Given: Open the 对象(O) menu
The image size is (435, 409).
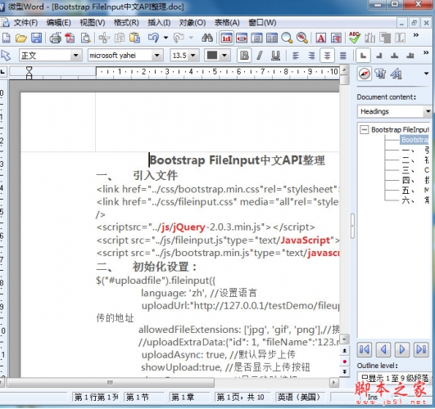Looking at the screenshot, I should pos(193,23).
